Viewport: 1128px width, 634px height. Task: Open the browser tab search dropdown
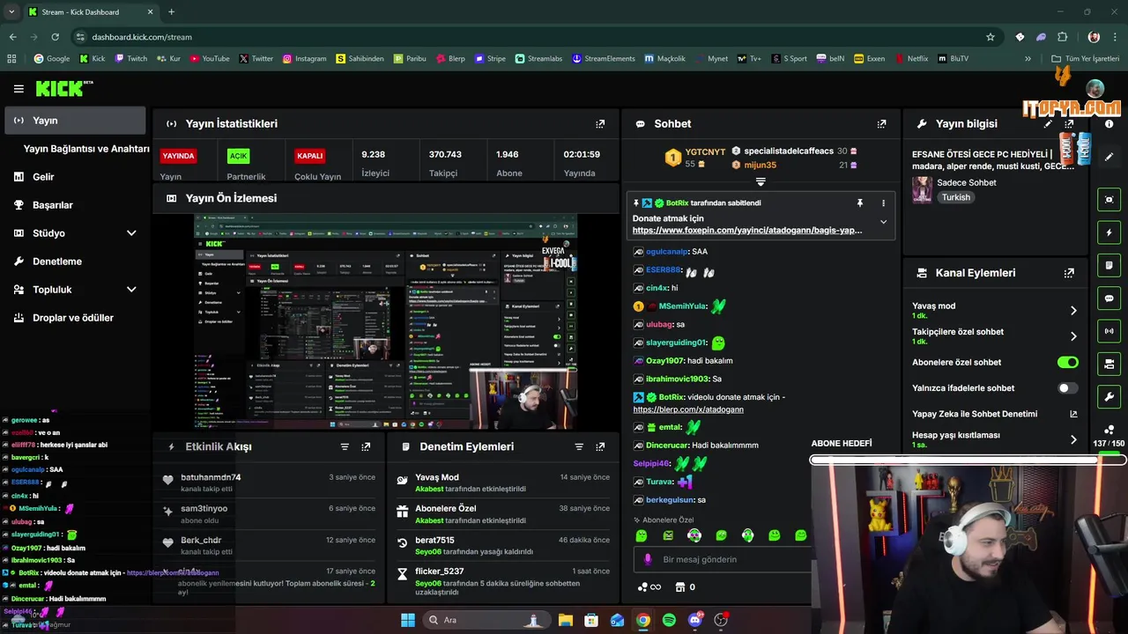click(11, 11)
